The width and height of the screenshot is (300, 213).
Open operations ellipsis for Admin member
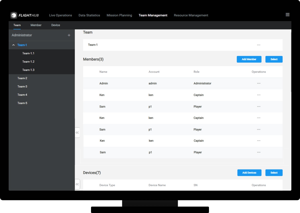click(x=259, y=83)
